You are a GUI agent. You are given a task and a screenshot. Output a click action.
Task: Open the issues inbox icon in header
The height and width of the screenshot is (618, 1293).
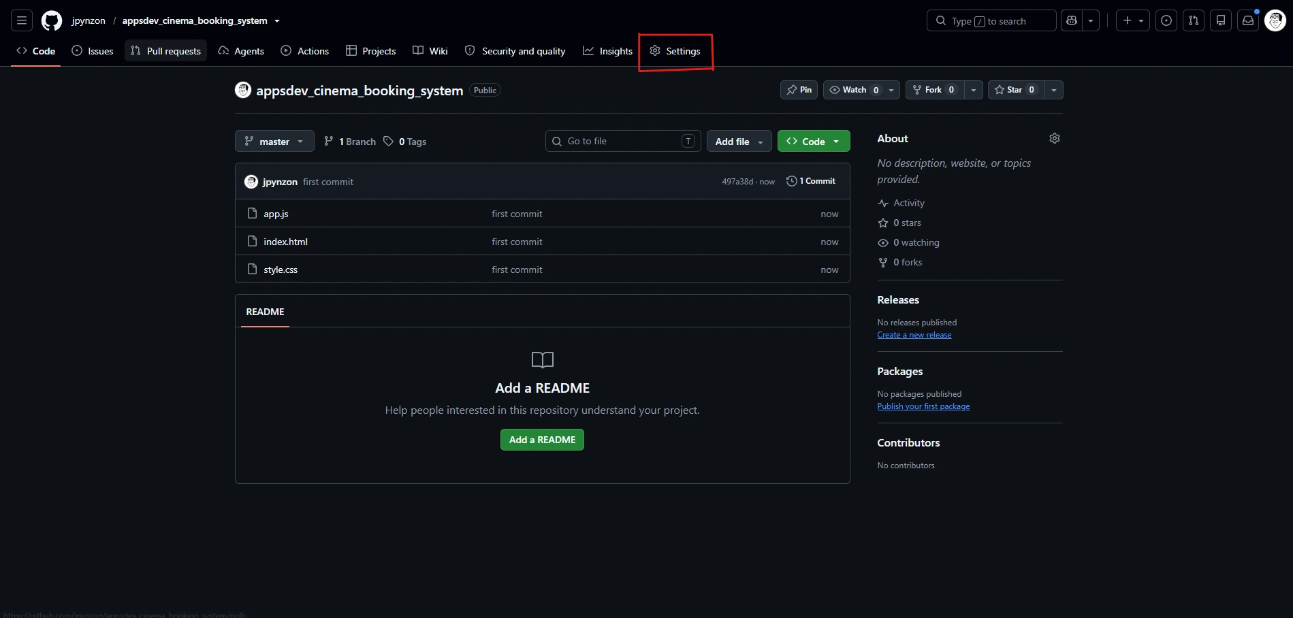(1166, 21)
